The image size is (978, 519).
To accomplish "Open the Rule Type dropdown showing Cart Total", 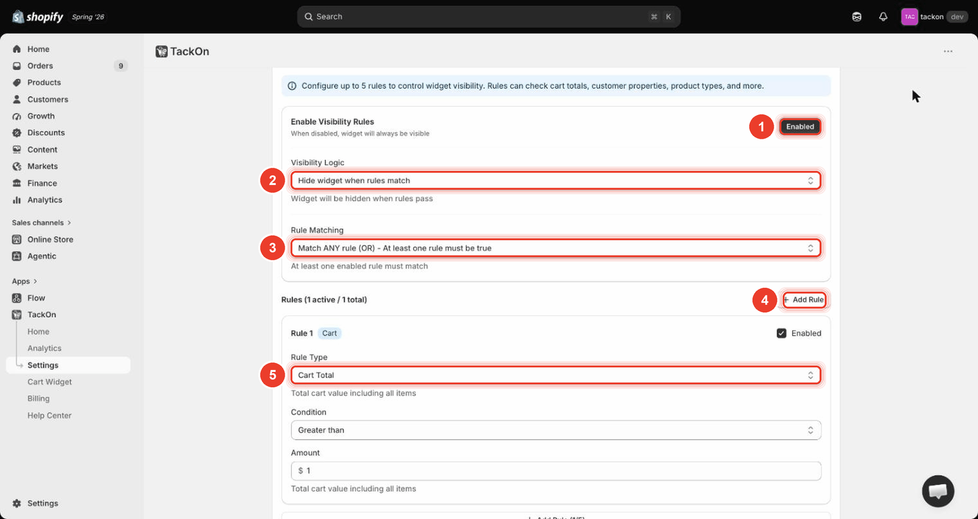I will pyautogui.click(x=556, y=375).
